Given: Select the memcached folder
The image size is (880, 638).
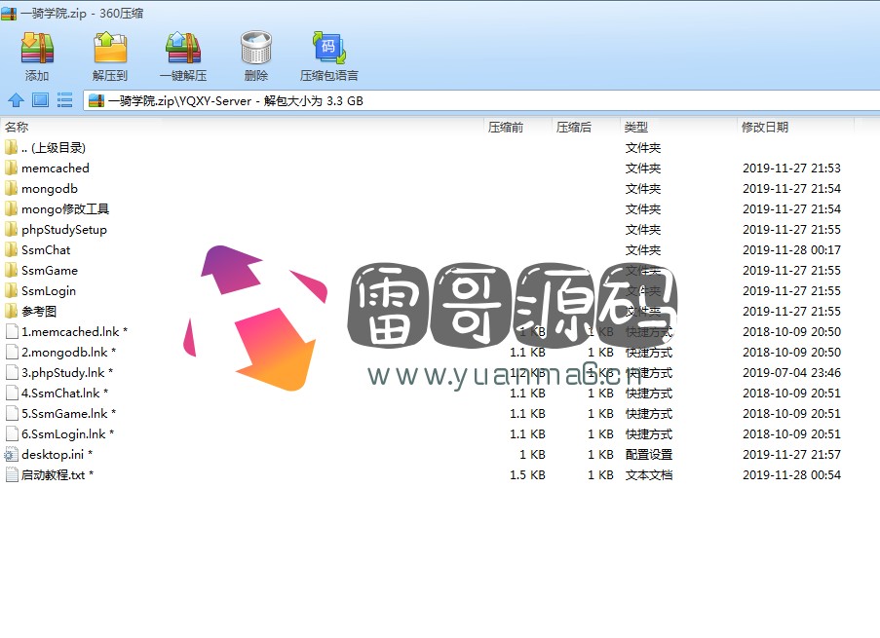Looking at the screenshot, I should point(55,169).
